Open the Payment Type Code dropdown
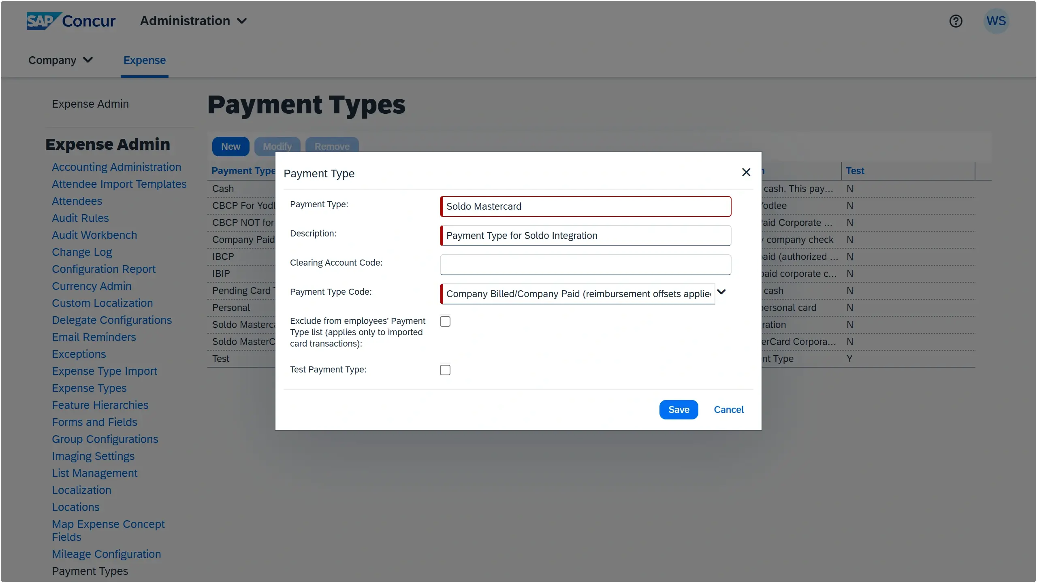The width and height of the screenshot is (1037, 583). tap(721, 292)
